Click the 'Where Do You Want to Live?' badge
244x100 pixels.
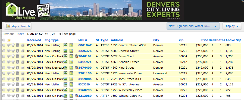click(x=43, y=10)
